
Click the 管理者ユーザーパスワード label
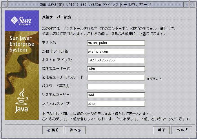click(63, 77)
